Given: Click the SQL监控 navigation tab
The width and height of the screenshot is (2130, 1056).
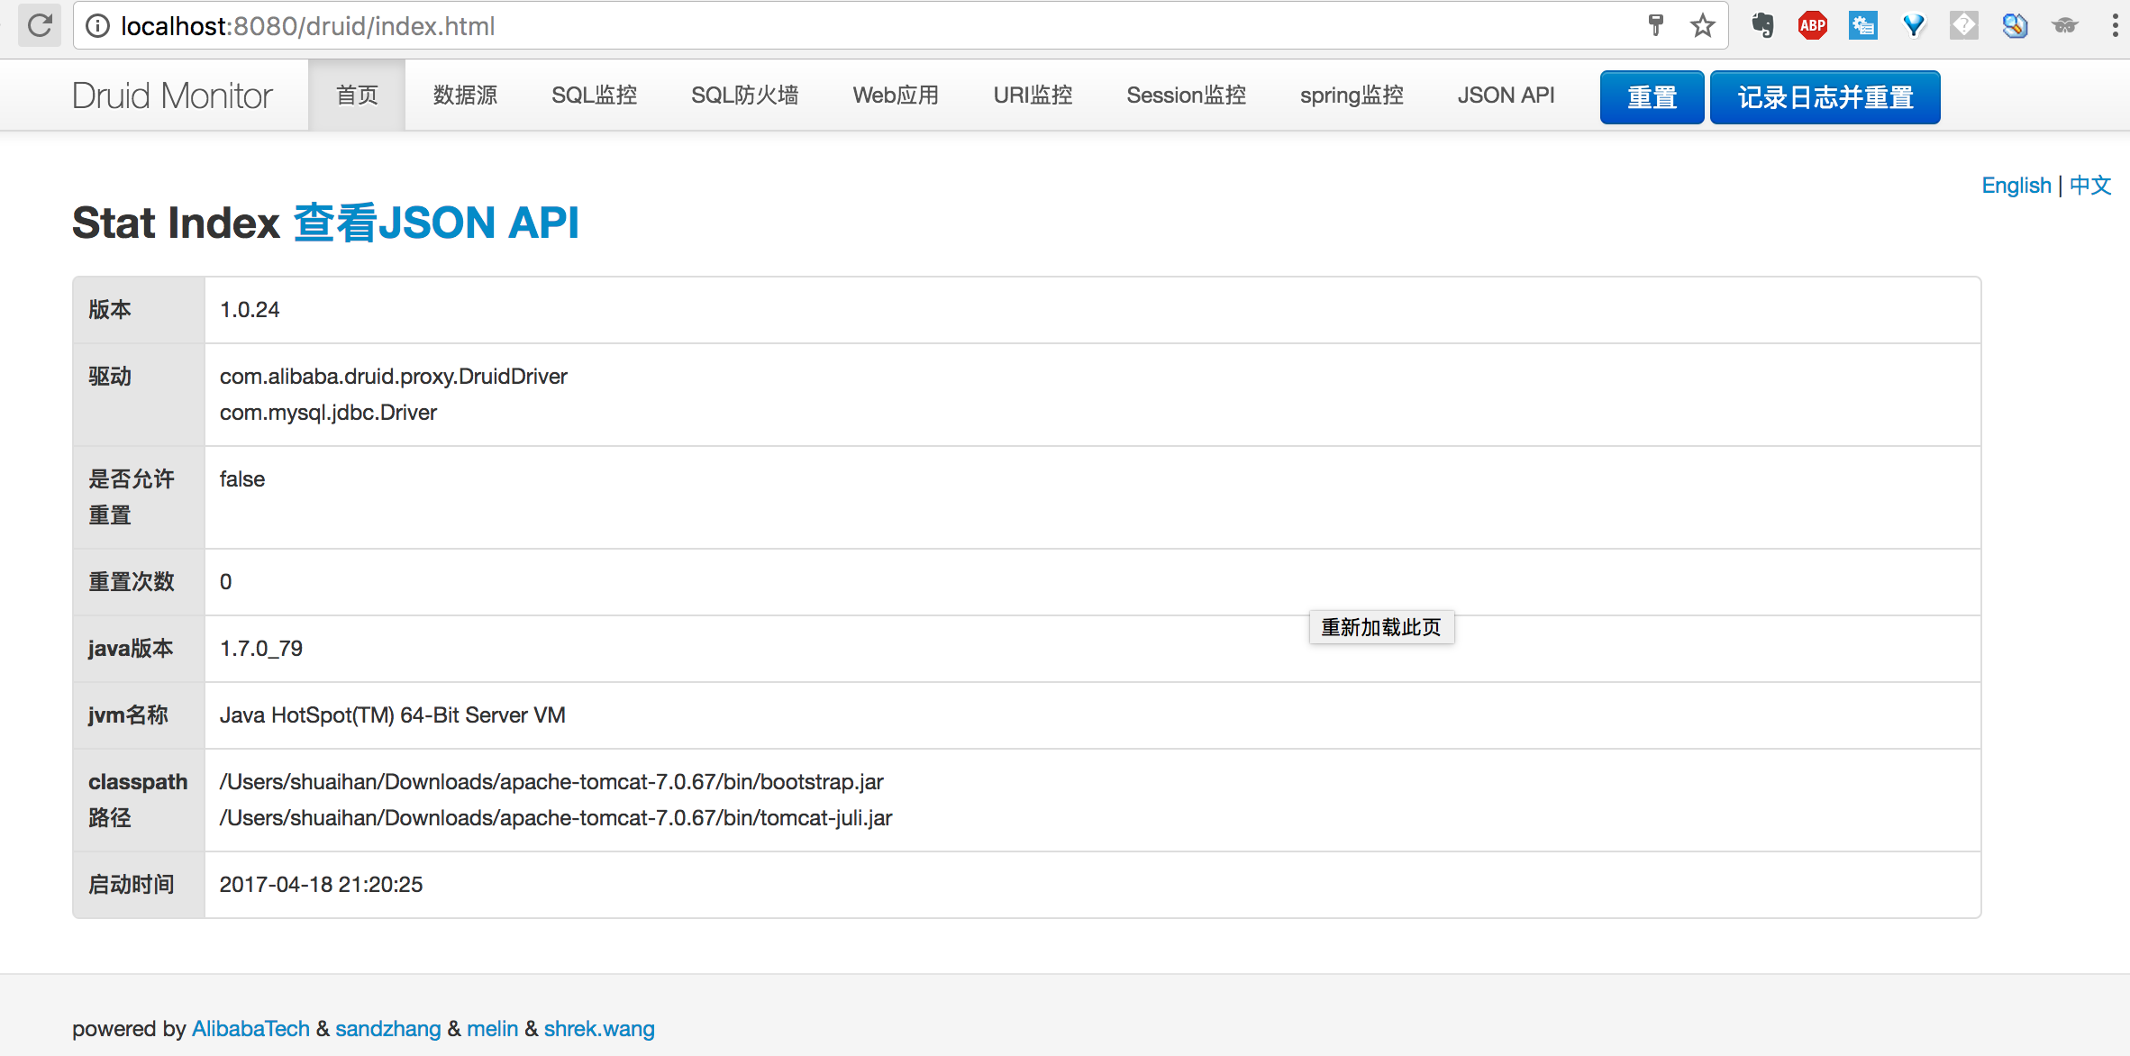Looking at the screenshot, I should (594, 94).
